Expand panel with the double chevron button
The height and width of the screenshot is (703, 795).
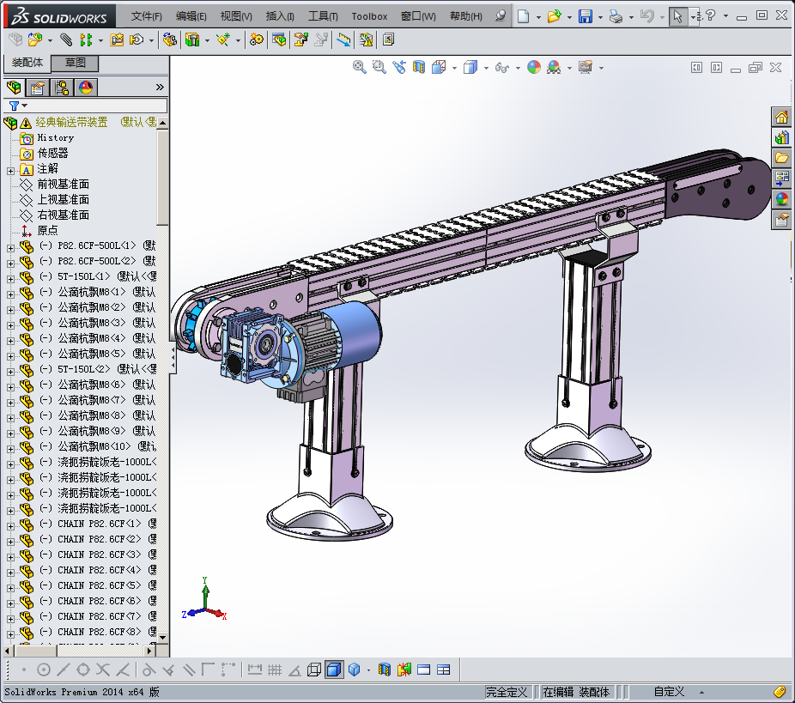tap(160, 88)
